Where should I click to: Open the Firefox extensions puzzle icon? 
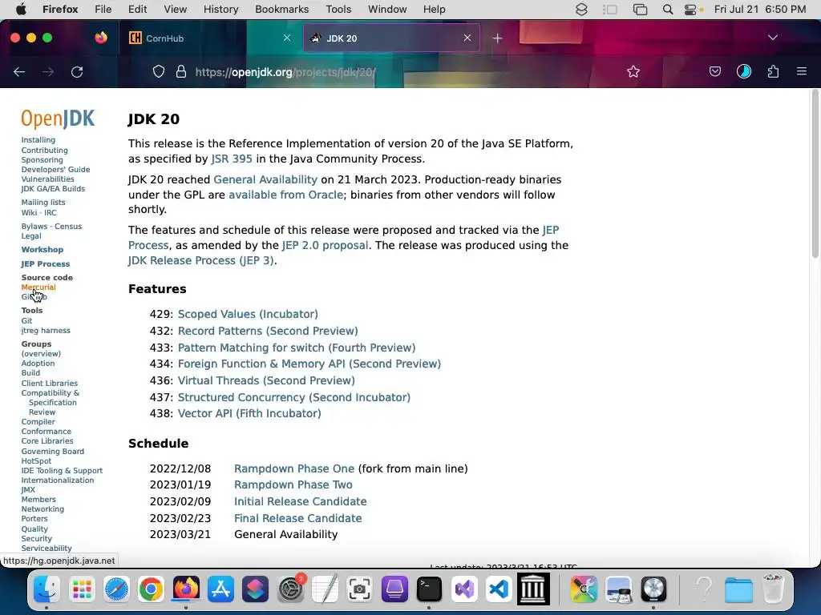click(x=773, y=71)
